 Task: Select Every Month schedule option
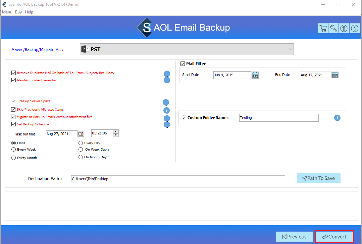tap(14, 158)
